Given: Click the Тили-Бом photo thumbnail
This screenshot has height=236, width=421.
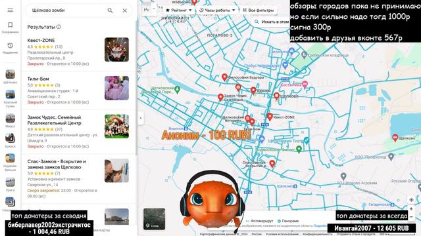Looking at the screenshot, I should pos(116,88).
